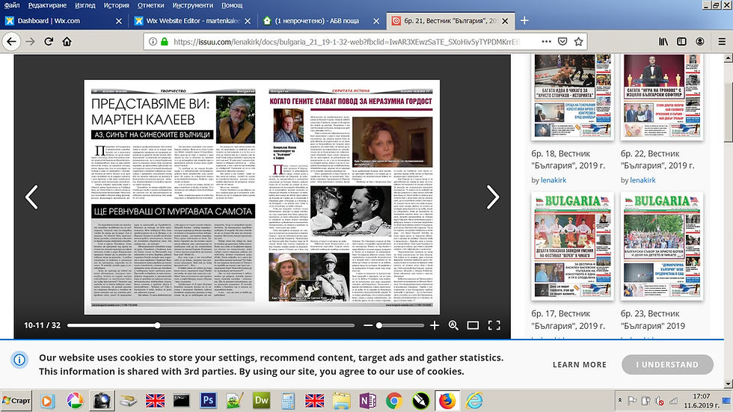Enter fullscreen reading mode

[494, 325]
